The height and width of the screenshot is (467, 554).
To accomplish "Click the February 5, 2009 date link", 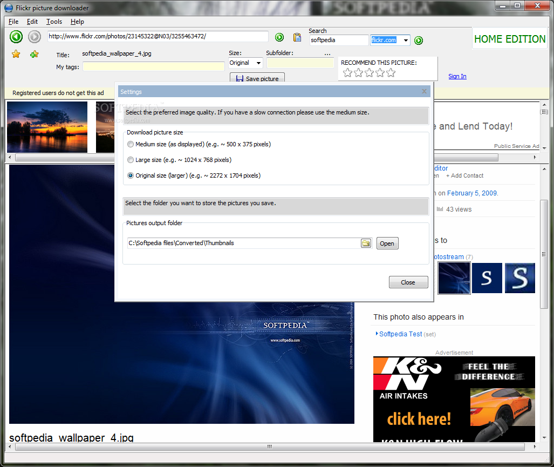I will [472, 193].
